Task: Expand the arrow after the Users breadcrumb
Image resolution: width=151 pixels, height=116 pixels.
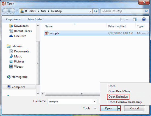Action: click(x=38, y=11)
